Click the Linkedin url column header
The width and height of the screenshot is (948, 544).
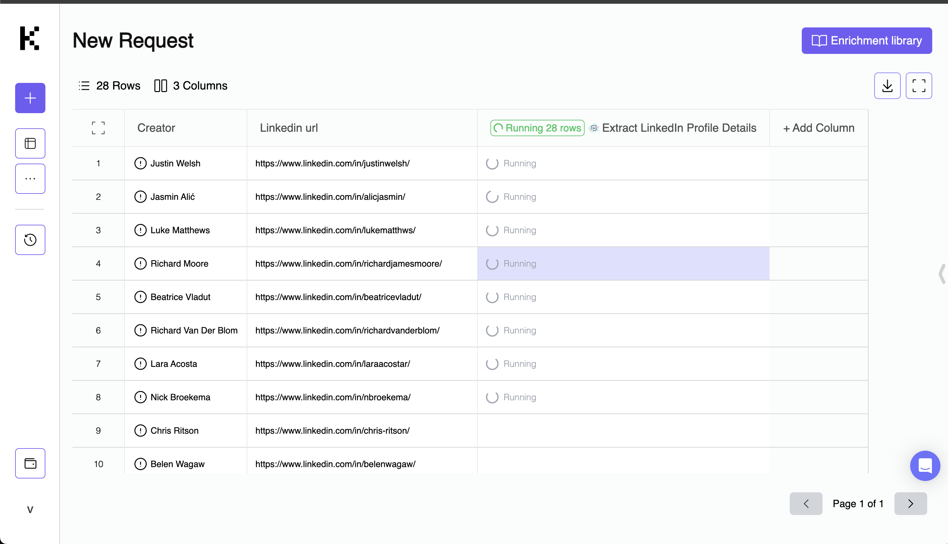pyautogui.click(x=288, y=128)
